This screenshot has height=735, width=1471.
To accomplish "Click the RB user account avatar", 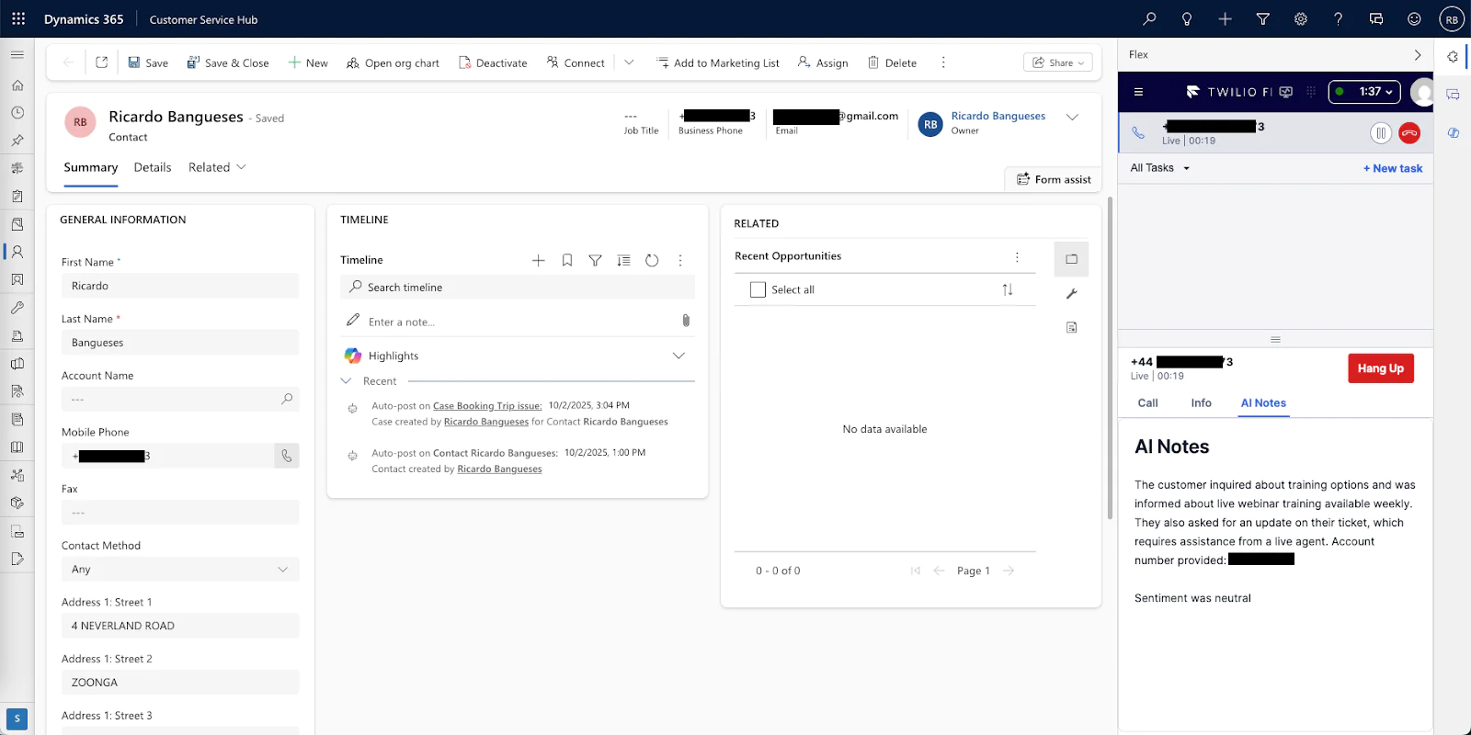I will [x=1452, y=18].
